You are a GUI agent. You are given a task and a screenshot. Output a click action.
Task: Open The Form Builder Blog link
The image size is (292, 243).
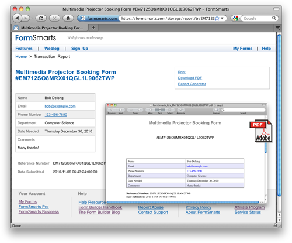coord(99,212)
